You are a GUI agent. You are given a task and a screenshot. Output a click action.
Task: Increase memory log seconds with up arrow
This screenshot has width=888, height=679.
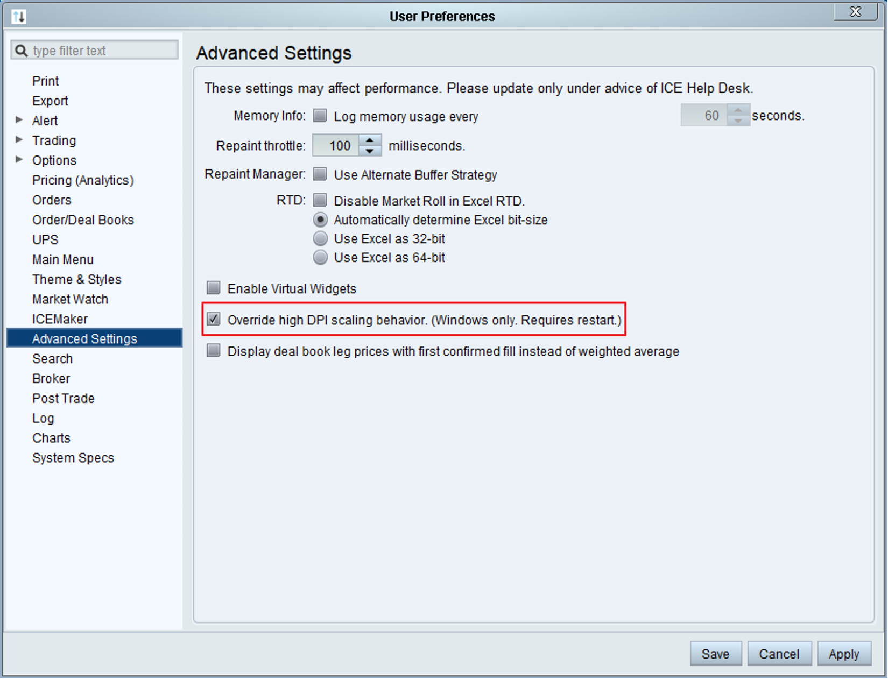pos(738,110)
